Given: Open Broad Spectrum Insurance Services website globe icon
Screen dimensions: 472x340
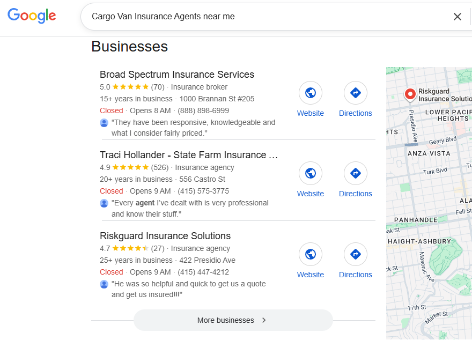Looking at the screenshot, I should (x=311, y=93).
